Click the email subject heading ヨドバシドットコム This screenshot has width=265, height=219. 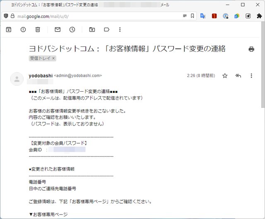[x=127, y=49]
